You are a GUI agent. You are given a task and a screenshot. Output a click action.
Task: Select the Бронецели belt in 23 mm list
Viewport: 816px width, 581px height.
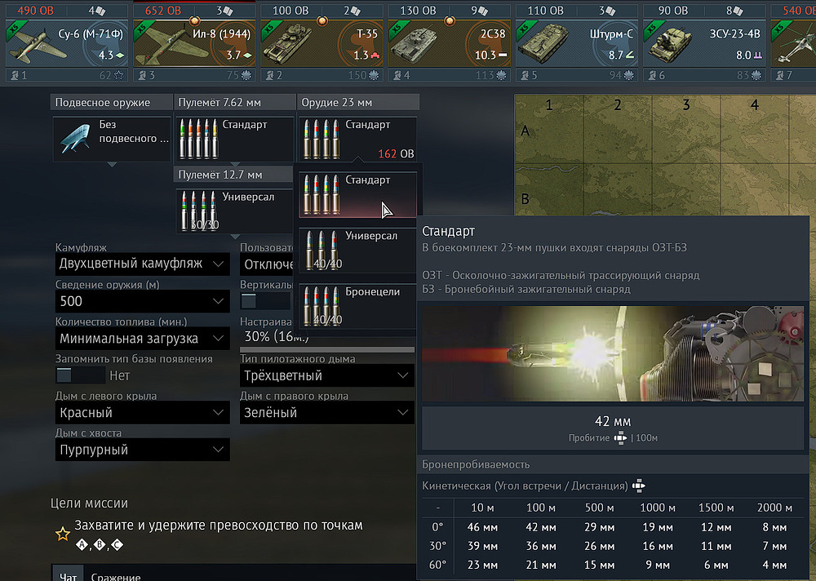[x=358, y=306]
